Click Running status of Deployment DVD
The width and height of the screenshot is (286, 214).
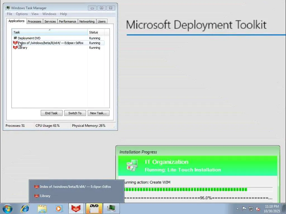pos(94,38)
